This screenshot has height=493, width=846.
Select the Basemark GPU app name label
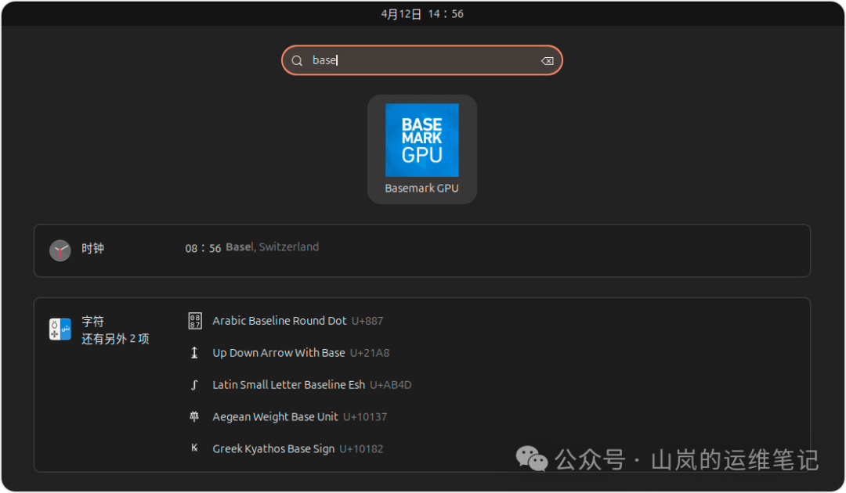click(422, 188)
